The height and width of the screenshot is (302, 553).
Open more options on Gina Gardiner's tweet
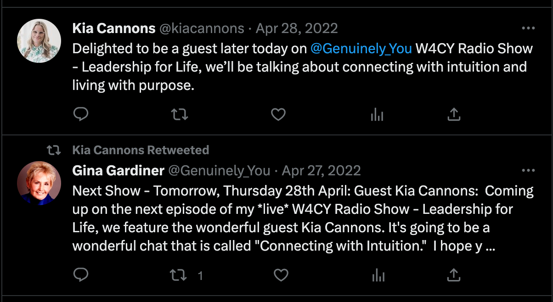click(529, 171)
